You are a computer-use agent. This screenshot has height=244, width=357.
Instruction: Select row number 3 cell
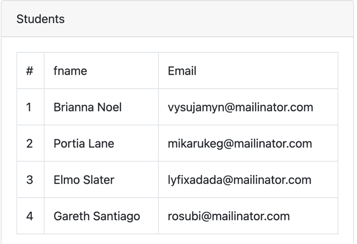coord(31,179)
